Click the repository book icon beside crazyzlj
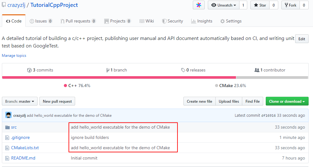 [3, 5]
